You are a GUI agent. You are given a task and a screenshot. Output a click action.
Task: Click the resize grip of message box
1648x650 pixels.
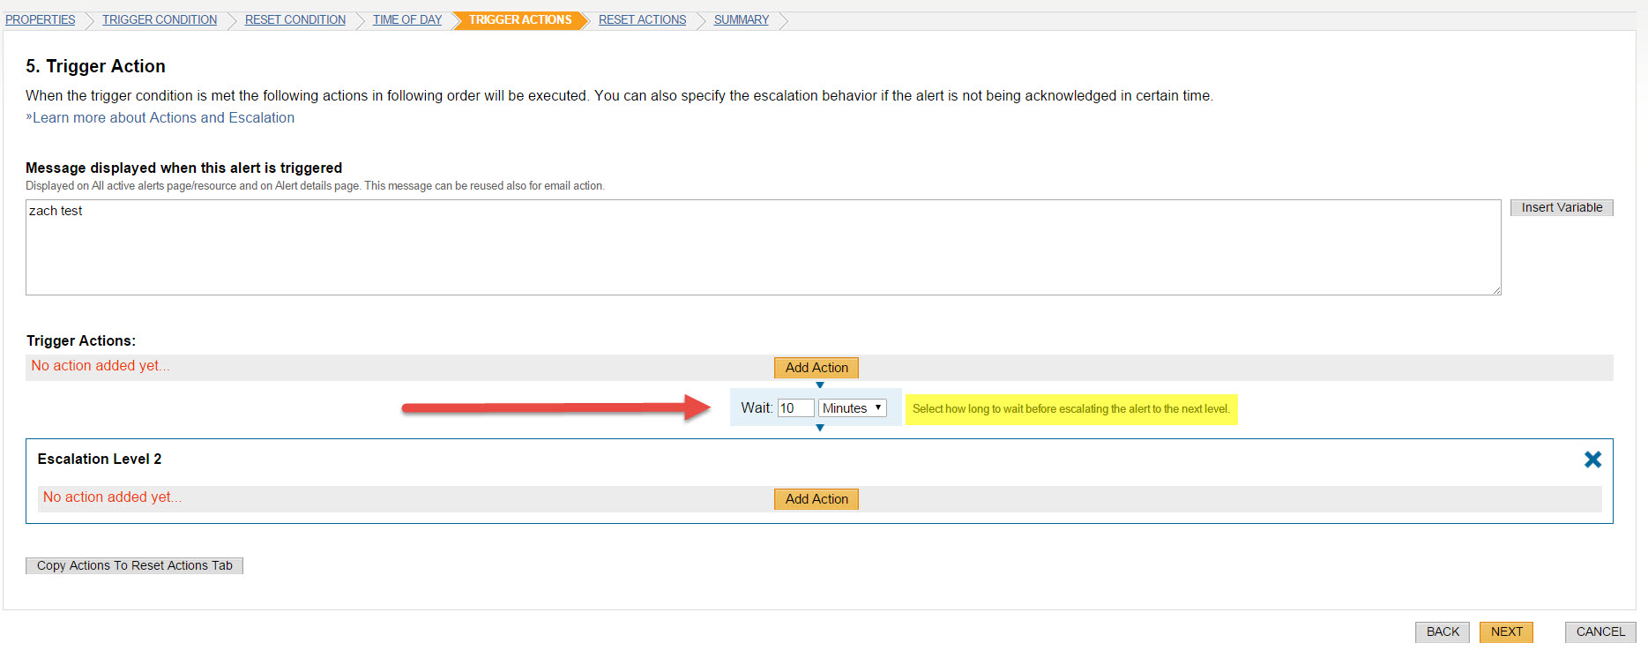[x=1496, y=290]
